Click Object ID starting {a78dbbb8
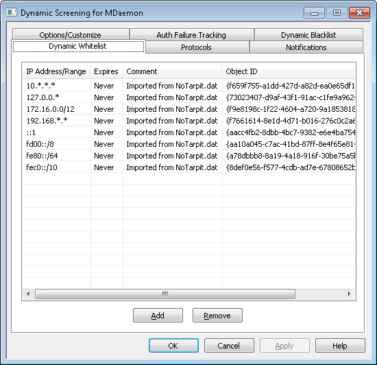Screen dimensions: 377x365 (x=290, y=156)
